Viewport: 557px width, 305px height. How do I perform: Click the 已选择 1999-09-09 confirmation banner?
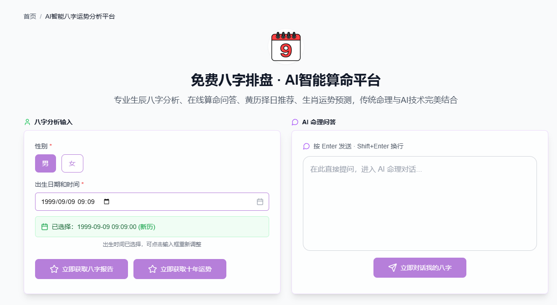152,227
